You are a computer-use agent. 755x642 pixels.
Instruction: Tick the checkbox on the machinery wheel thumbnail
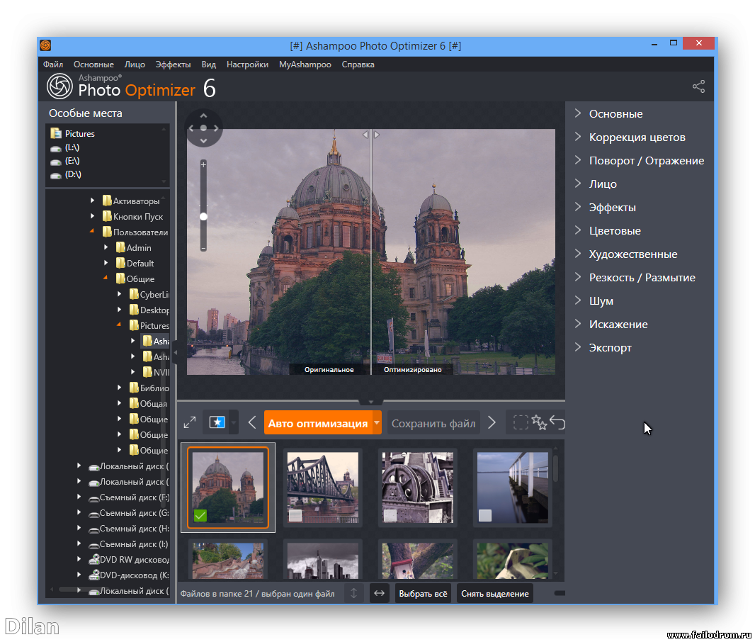(x=390, y=515)
